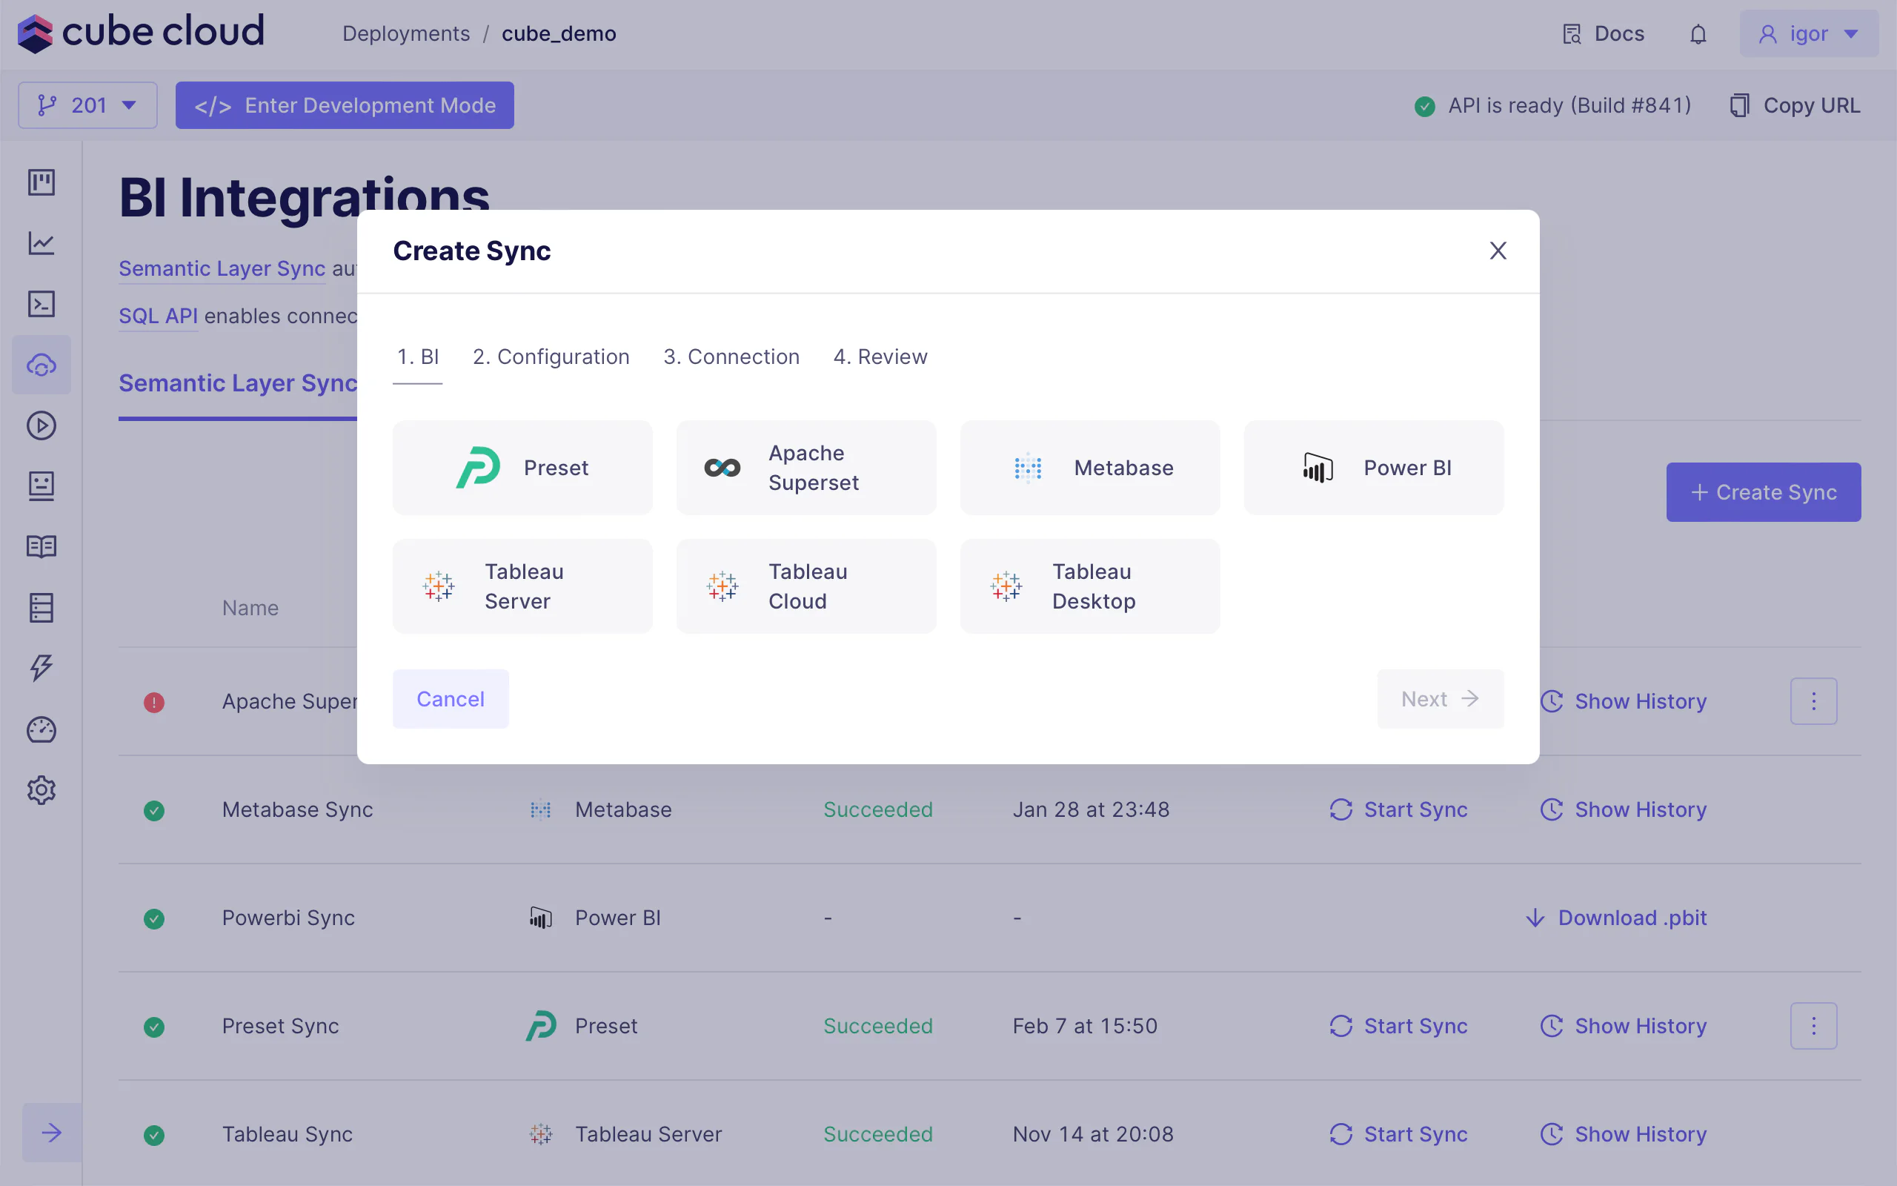Open the Settings gear in sidebar
The height and width of the screenshot is (1186, 1897).
coord(41,790)
